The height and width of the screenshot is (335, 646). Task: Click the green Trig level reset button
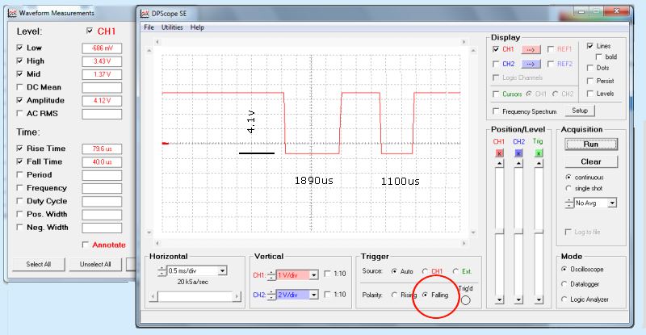coord(539,153)
